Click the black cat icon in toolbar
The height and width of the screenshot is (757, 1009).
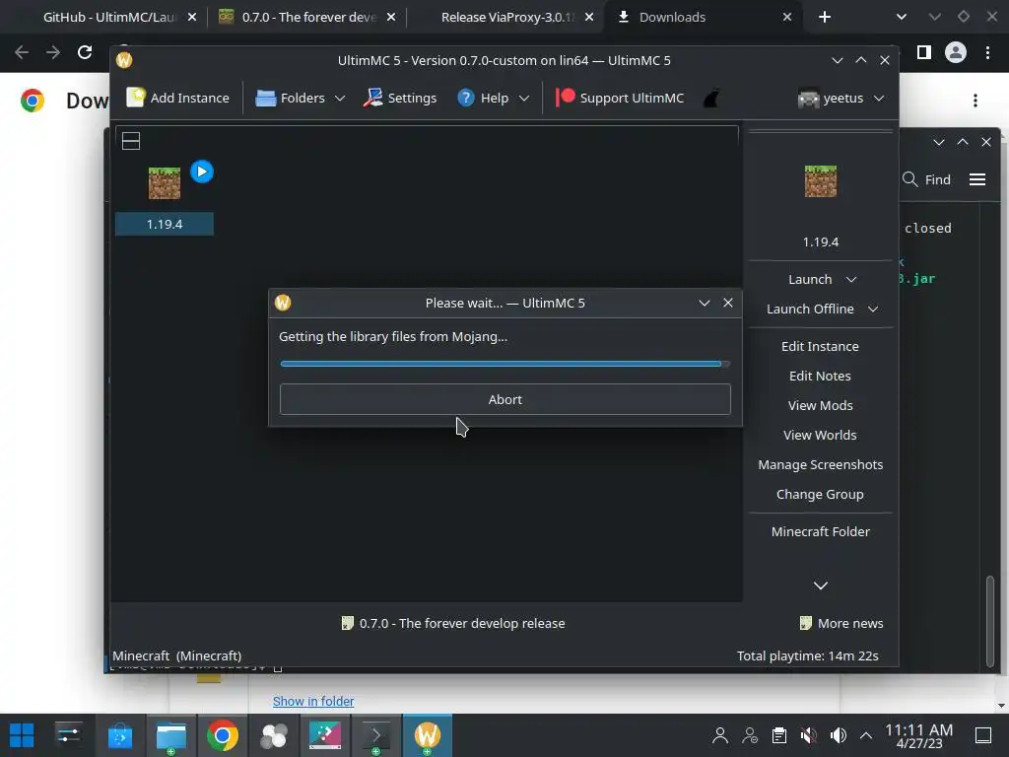711,99
